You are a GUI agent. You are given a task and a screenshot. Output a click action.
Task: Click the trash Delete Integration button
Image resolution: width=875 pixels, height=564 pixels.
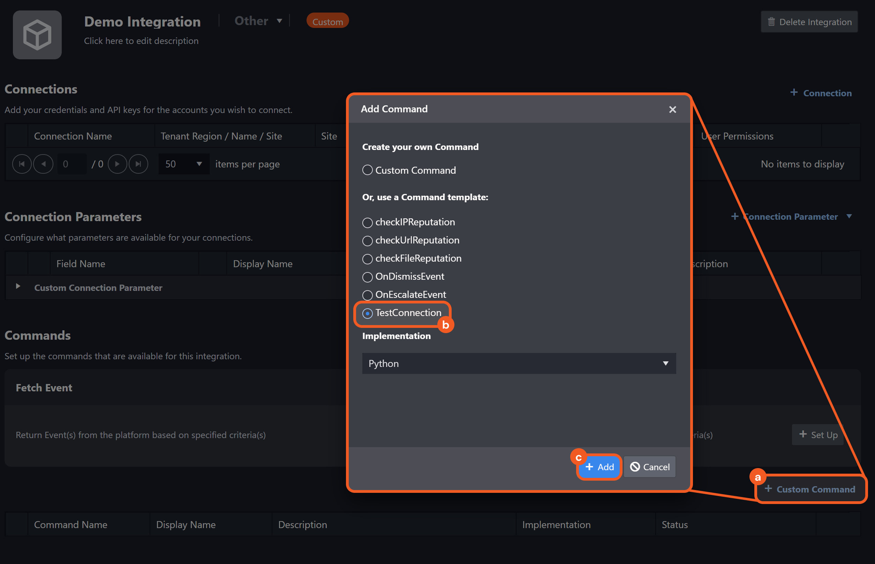pos(809,22)
